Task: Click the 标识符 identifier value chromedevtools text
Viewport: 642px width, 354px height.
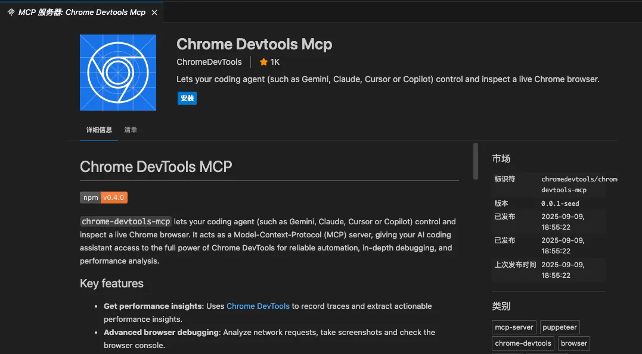Action: coord(579,184)
